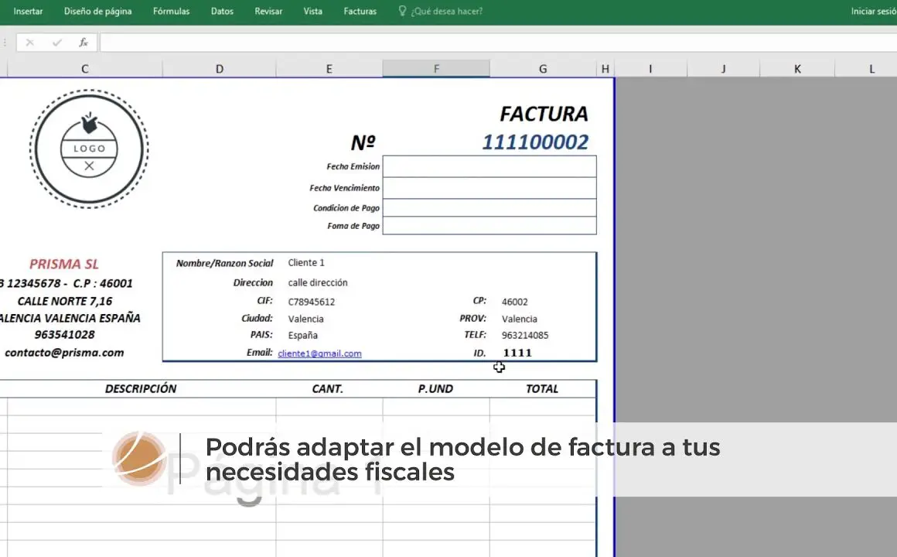Screen dimensions: 897x557
Task: Click the Fecha Vencimiento input cell
Action: 489,188
